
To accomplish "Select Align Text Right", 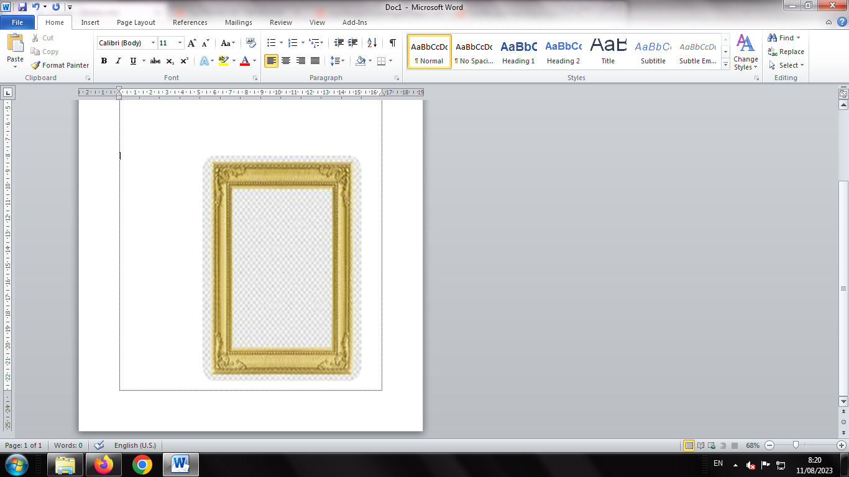I will coord(301,61).
